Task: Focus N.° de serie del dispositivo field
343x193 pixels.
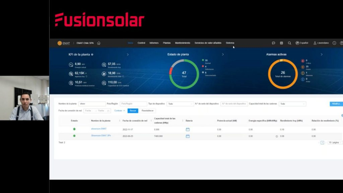Action: point(234,104)
